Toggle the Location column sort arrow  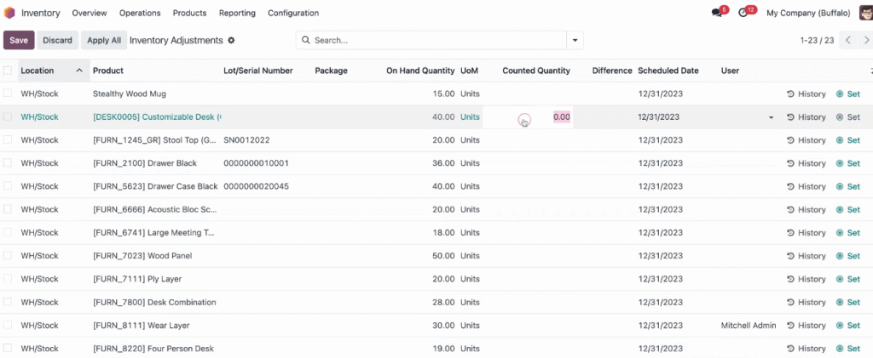coord(79,71)
